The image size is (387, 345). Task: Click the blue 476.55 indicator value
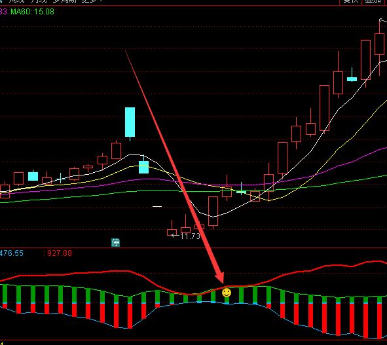tap(12, 253)
